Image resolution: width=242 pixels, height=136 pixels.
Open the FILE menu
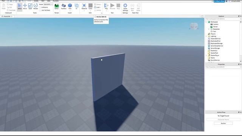3,1
